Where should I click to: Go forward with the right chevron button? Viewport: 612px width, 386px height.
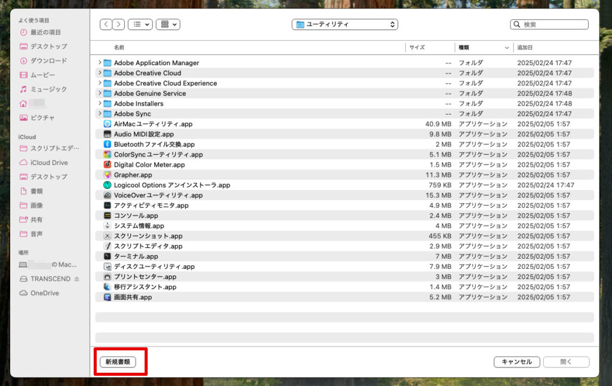(x=119, y=24)
